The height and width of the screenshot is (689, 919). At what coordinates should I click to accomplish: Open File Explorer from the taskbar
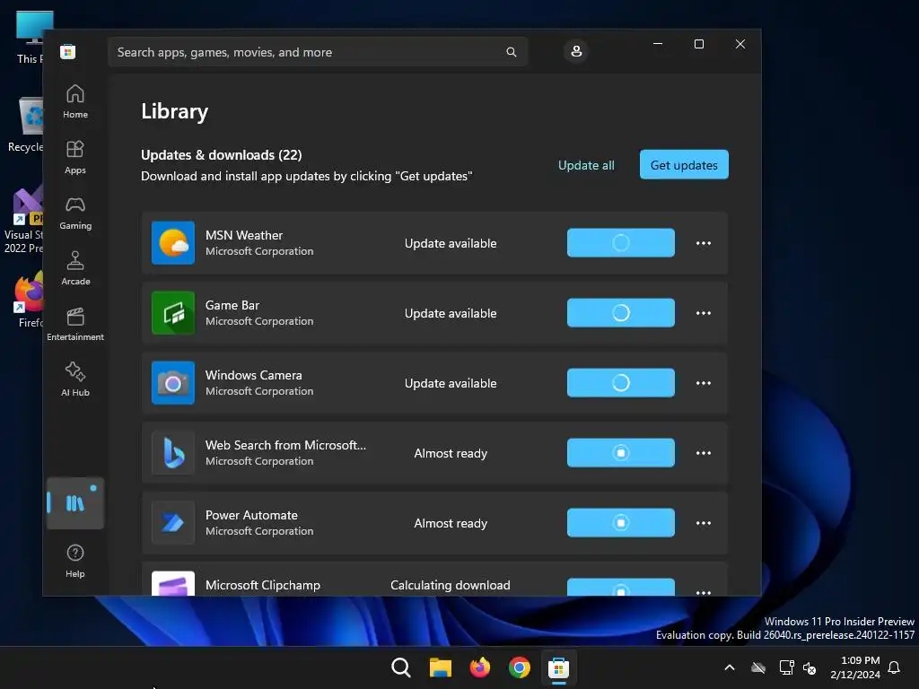pos(440,667)
